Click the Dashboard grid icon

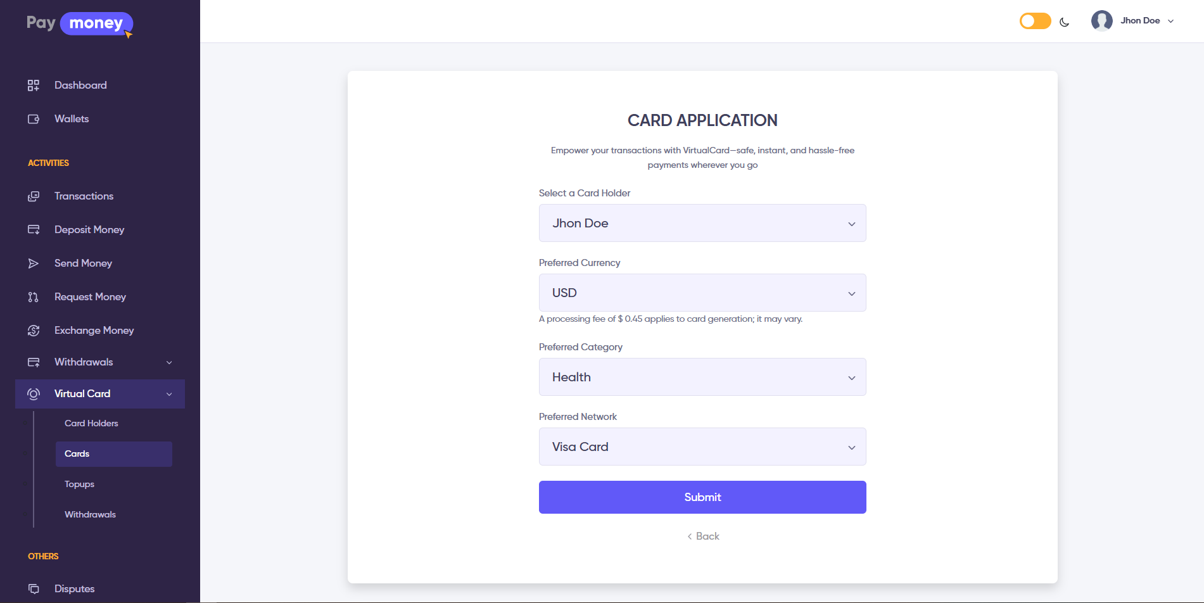[34, 86]
